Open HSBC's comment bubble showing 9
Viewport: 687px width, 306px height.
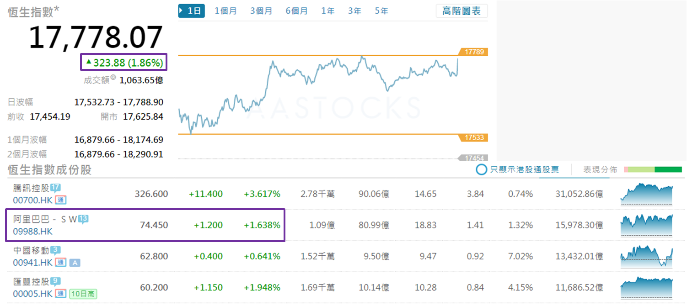(55, 281)
